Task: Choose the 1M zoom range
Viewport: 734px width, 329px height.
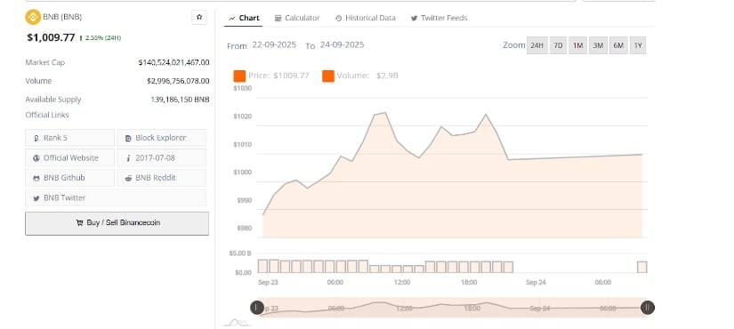Action: coord(577,45)
